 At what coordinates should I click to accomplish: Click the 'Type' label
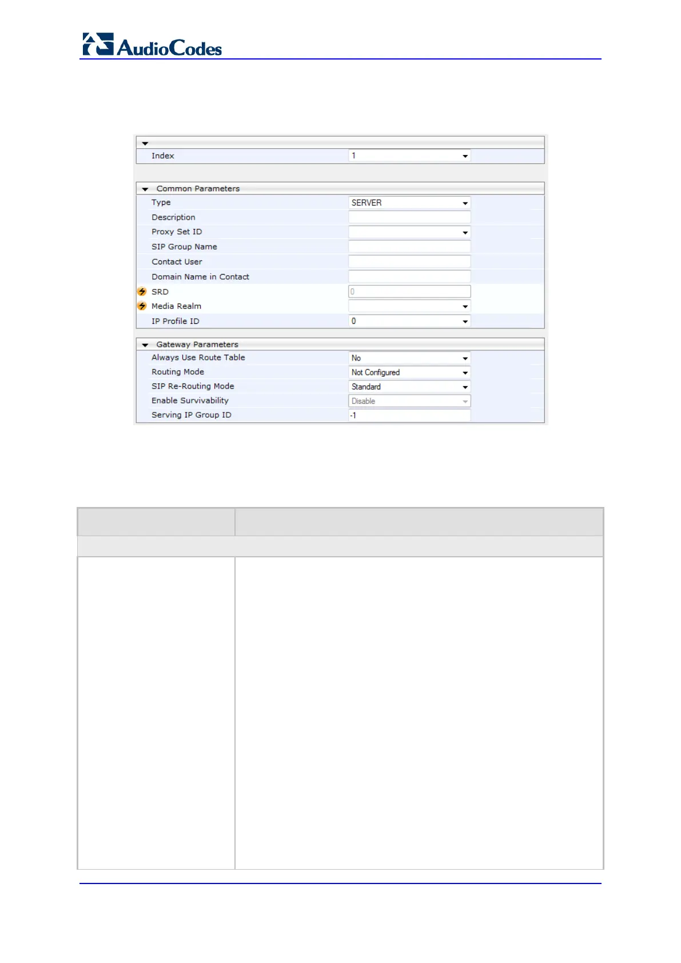point(161,203)
